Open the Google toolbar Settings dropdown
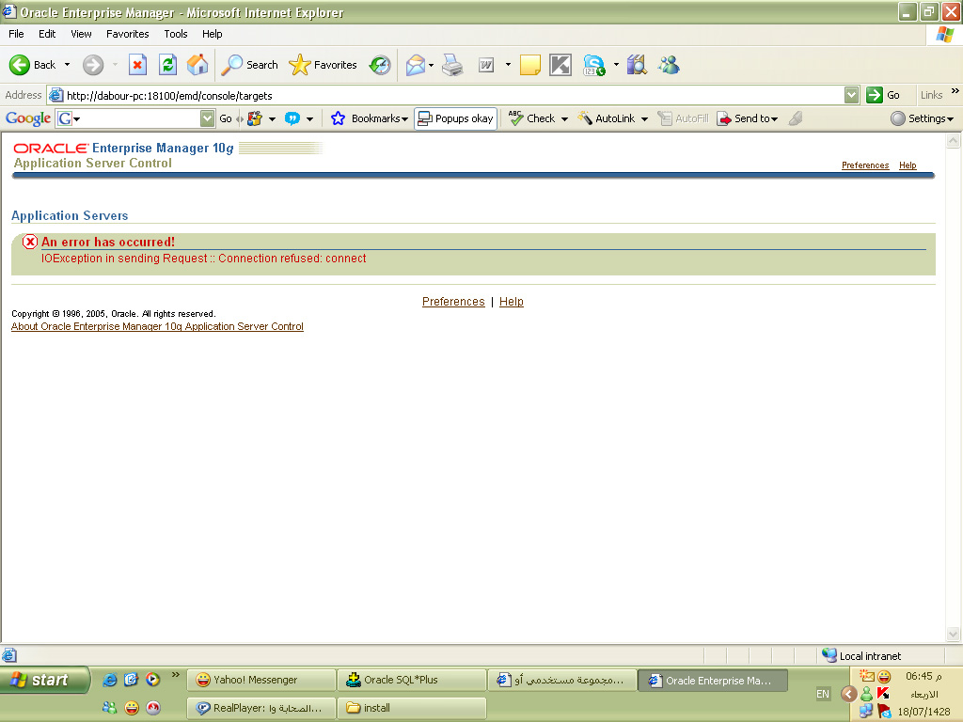The height and width of the screenshot is (722, 963). 922,118
